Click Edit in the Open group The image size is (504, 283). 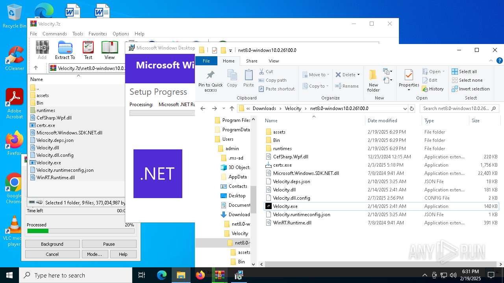coord(430,80)
